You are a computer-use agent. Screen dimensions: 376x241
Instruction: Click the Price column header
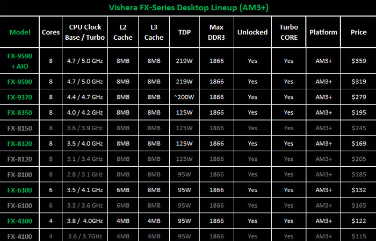click(358, 32)
